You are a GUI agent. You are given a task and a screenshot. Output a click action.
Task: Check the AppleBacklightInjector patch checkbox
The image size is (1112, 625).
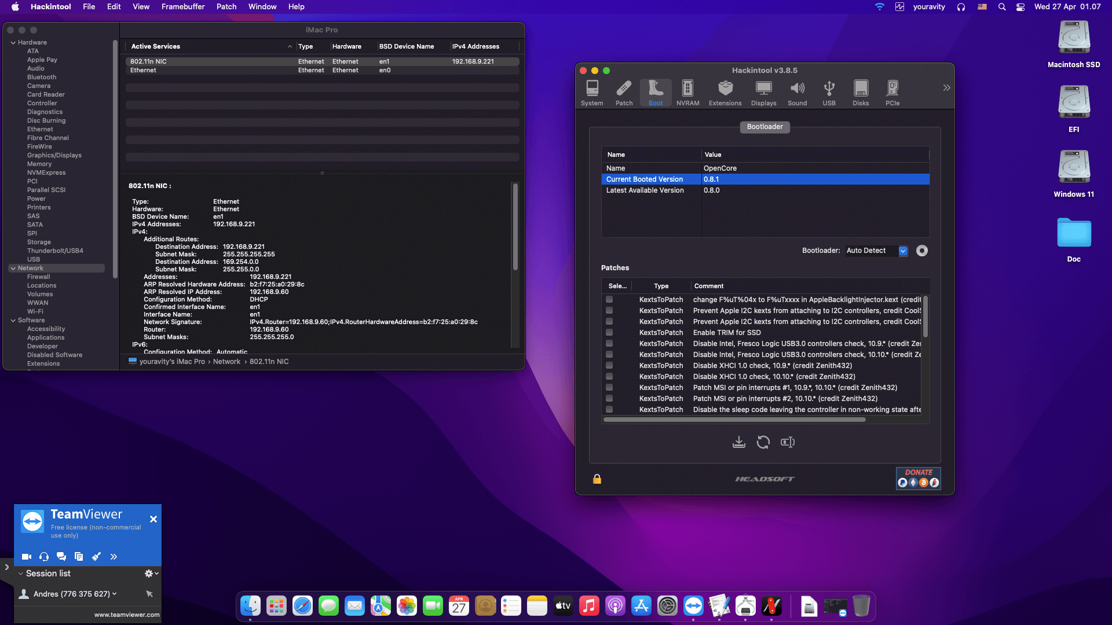609,300
